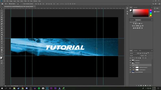Create a new layer group folder
161x90 pixels.
click(x=145, y=85)
